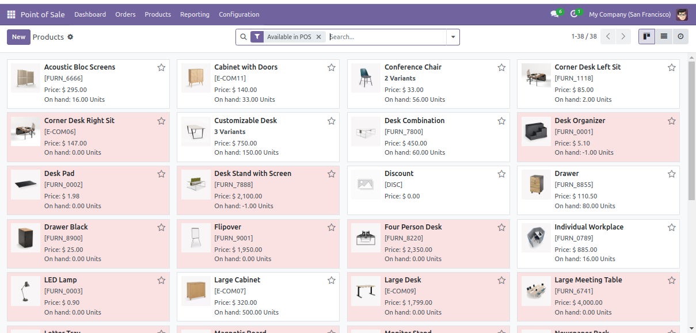
Task: Star the Desk Stand with Screen card
Action: pos(332,174)
